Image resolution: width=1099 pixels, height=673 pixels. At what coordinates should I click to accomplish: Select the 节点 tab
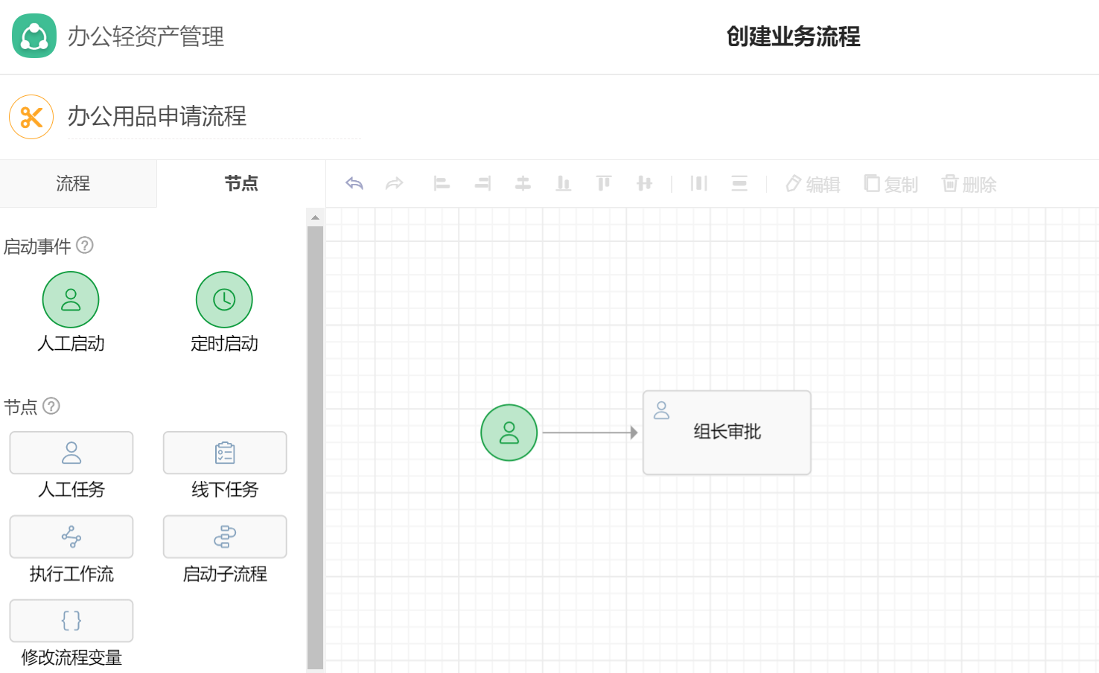241,183
